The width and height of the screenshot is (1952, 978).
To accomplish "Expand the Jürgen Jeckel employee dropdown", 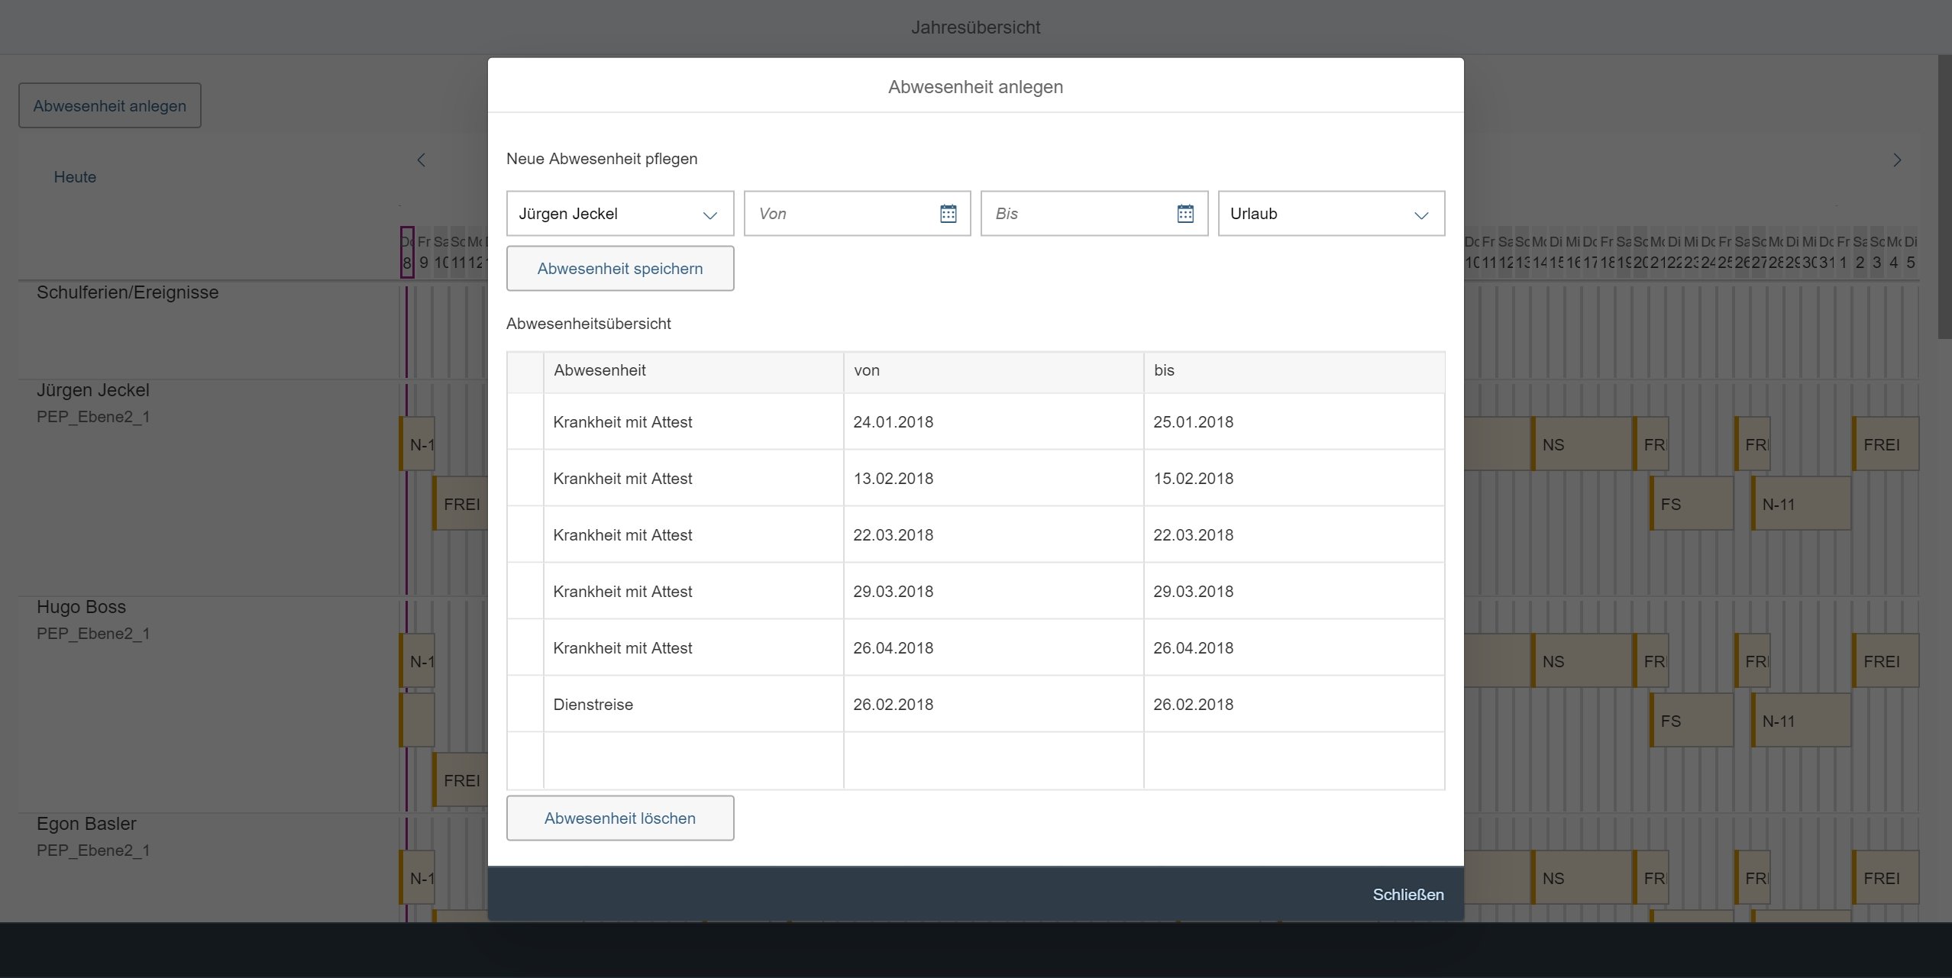I will tap(709, 215).
